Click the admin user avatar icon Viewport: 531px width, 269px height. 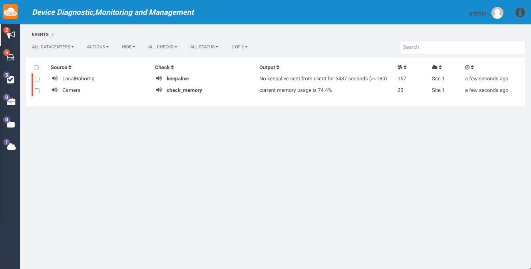point(497,13)
